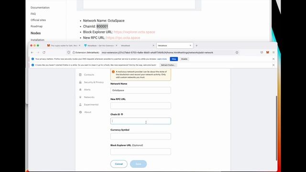Open Security & Privacy settings section

tap(94, 82)
